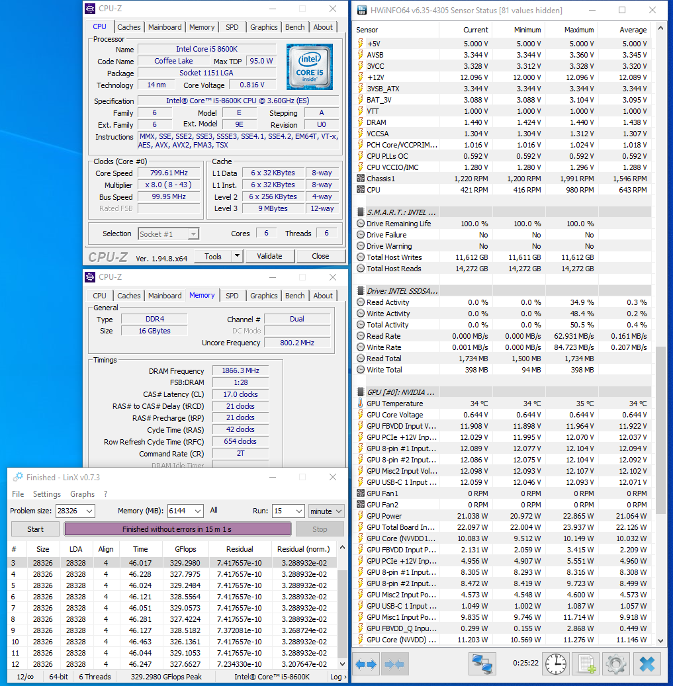Click +5V voltage sensor bolt icon
The height and width of the screenshot is (686, 673).
[x=361, y=43]
